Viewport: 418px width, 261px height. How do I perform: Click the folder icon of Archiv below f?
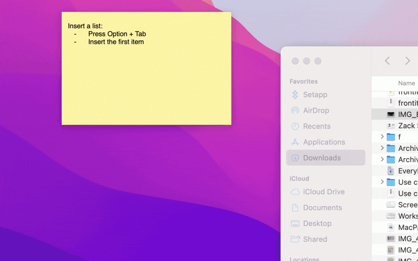tap(390, 148)
